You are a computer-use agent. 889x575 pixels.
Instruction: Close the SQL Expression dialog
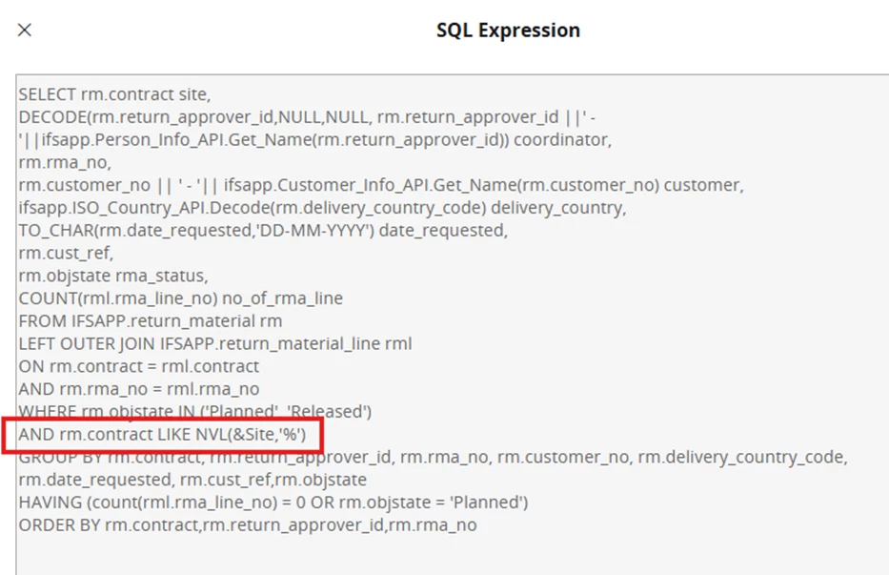pos(25,30)
